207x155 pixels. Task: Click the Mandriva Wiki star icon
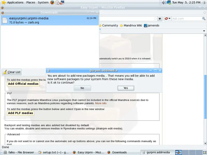[x=121, y=25]
